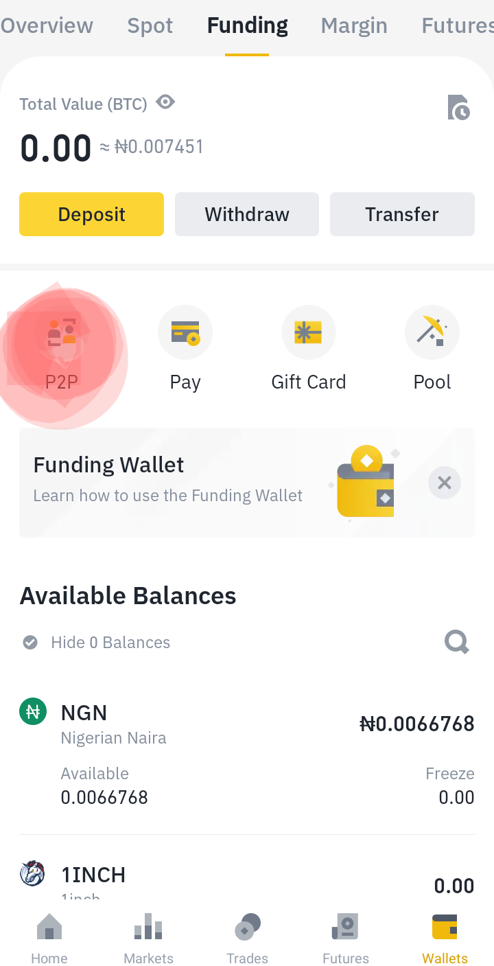Open transaction history icon
Viewport: 494px width, 966px height.
tap(458, 108)
